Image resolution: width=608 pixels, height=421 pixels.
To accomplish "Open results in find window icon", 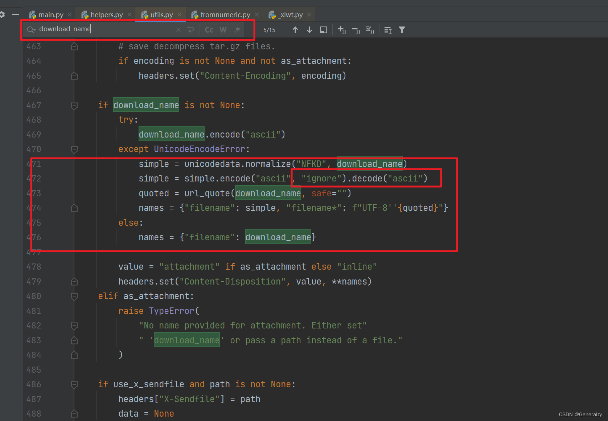I will pos(324,30).
